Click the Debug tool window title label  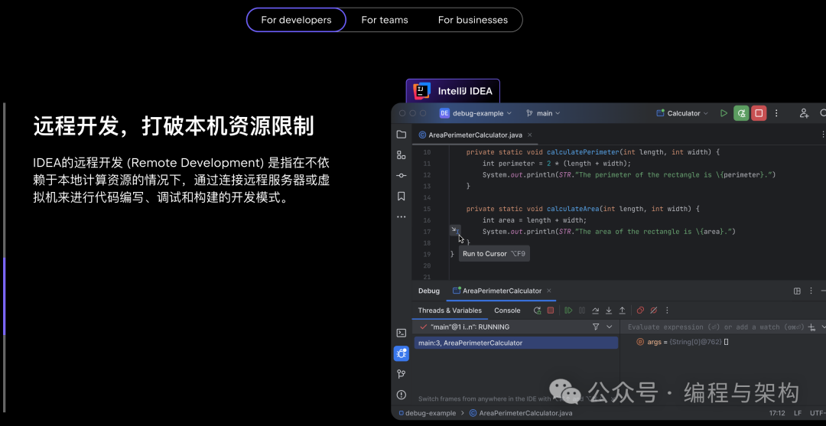tap(429, 291)
